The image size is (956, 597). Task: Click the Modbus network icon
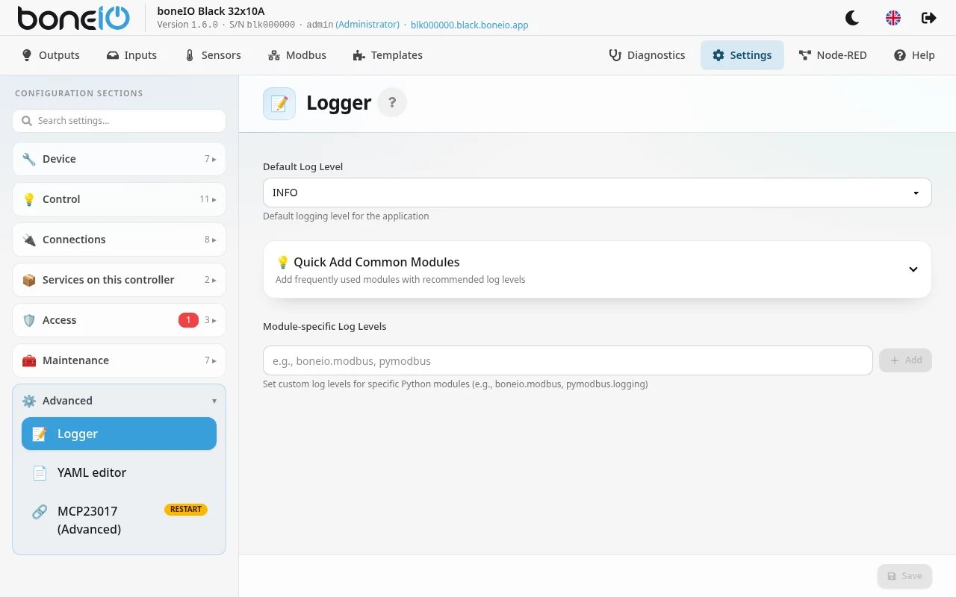click(274, 55)
